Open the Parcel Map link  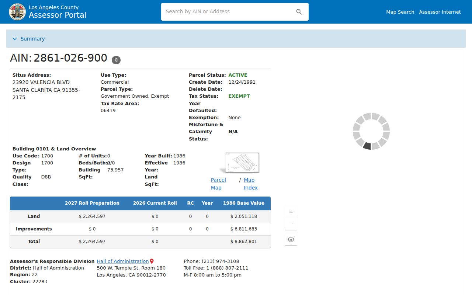pos(218,184)
